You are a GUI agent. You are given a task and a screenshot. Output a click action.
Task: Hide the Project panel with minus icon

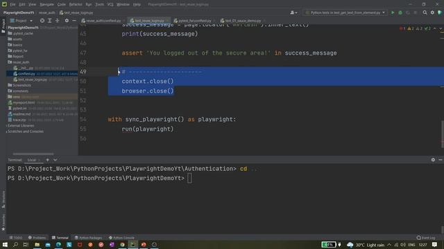point(74,21)
